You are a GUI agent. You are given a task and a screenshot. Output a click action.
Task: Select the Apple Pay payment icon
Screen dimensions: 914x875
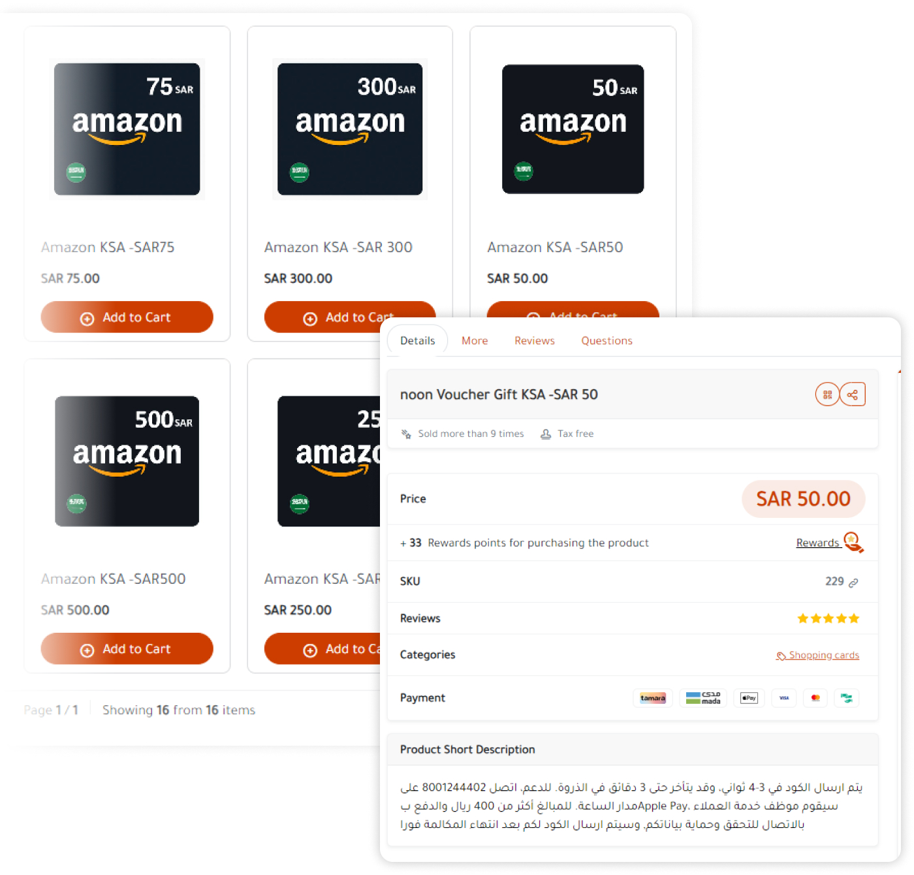[749, 698]
